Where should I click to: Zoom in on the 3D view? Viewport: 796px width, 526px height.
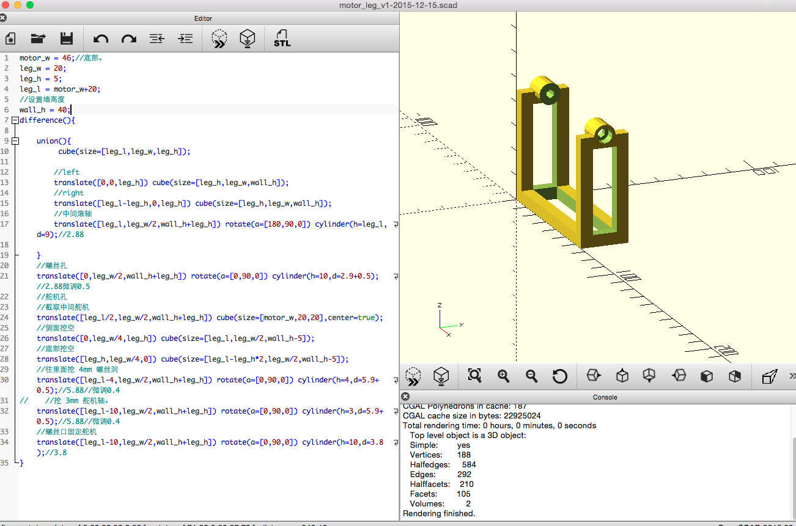[504, 376]
